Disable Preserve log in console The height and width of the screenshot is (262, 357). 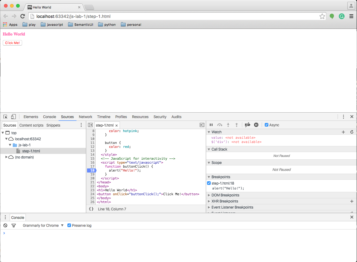point(69,225)
